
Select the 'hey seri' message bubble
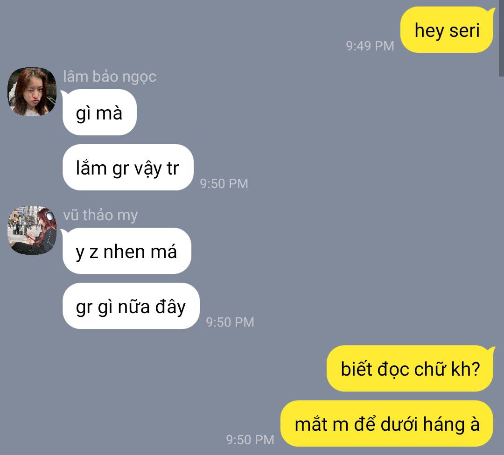(x=447, y=29)
